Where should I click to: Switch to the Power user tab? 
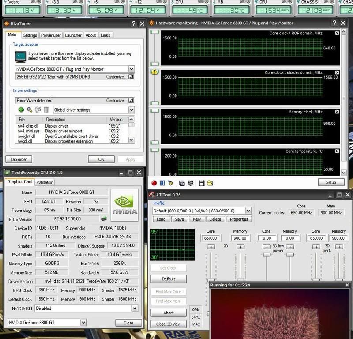pos(51,35)
